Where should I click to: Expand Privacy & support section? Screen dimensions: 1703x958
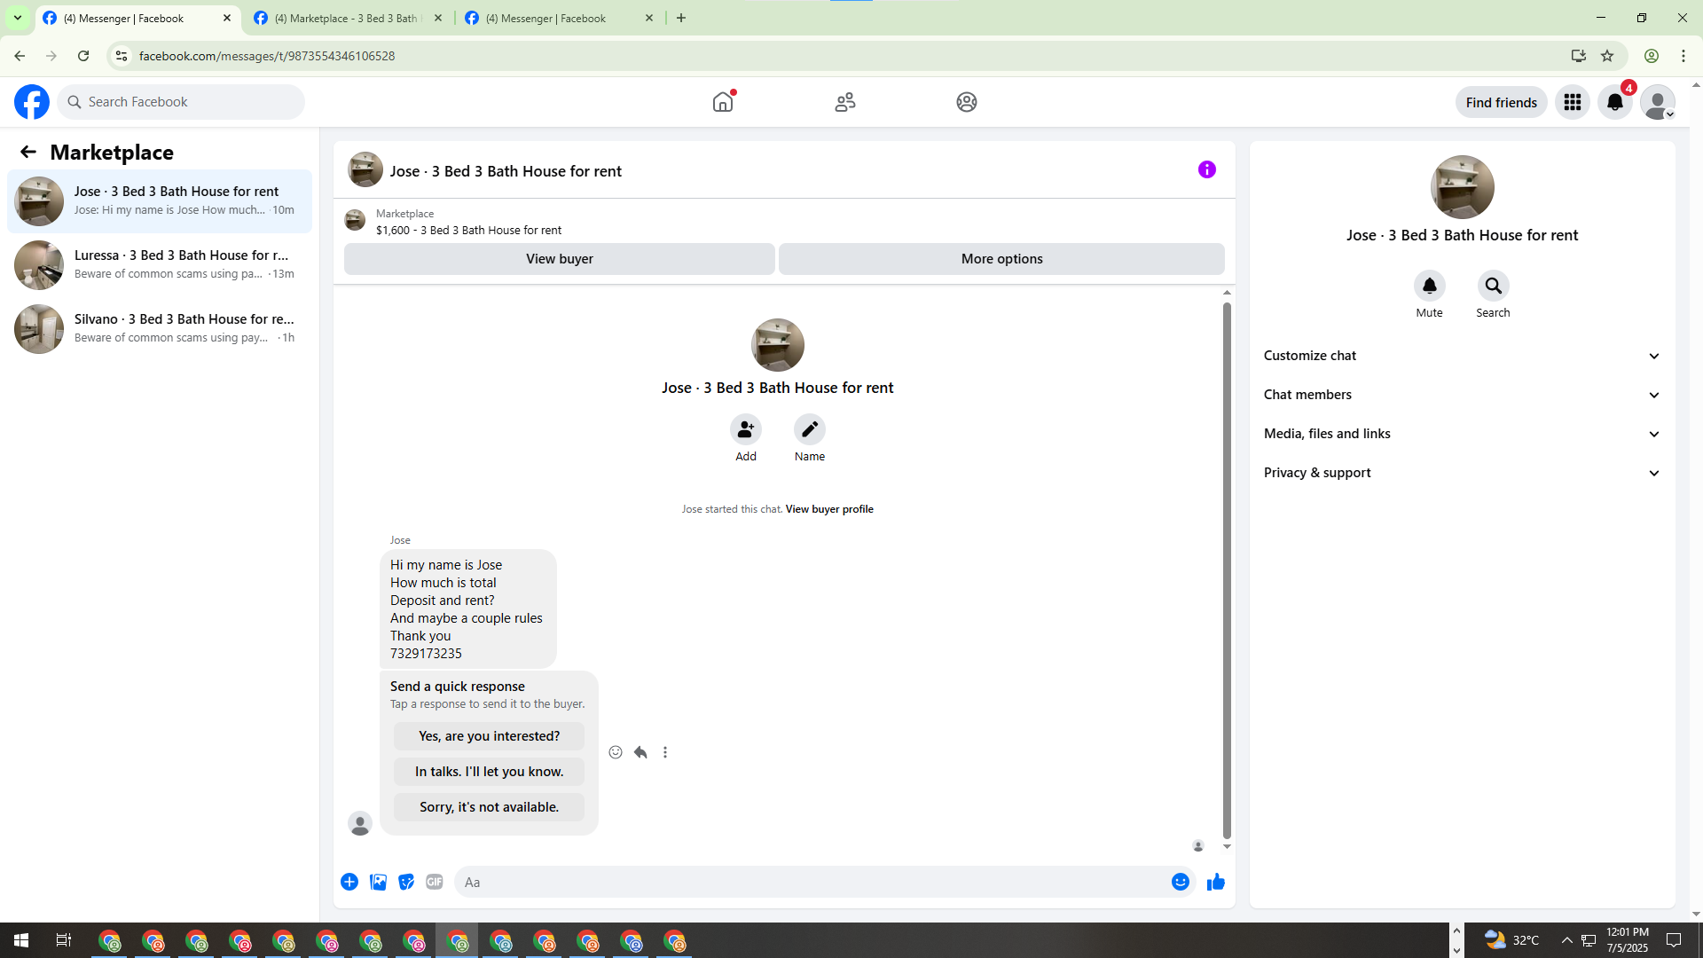tap(1461, 473)
